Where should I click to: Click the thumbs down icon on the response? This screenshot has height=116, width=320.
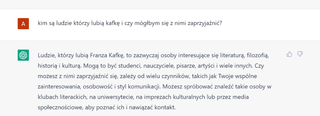click(300, 54)
